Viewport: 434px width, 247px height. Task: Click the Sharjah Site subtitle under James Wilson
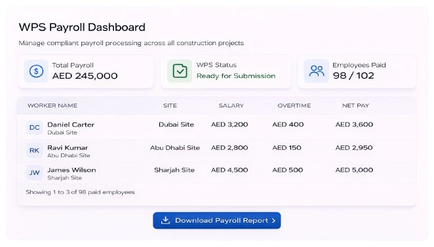click(64, 178)
